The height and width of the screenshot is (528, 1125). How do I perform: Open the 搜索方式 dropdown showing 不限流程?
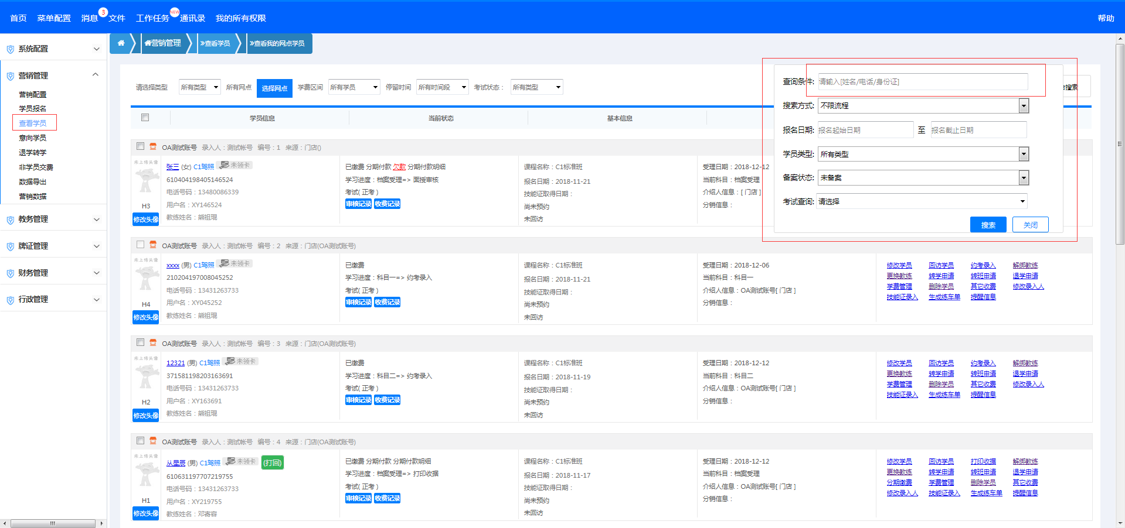pyautogui.click(x=923, y=106)
